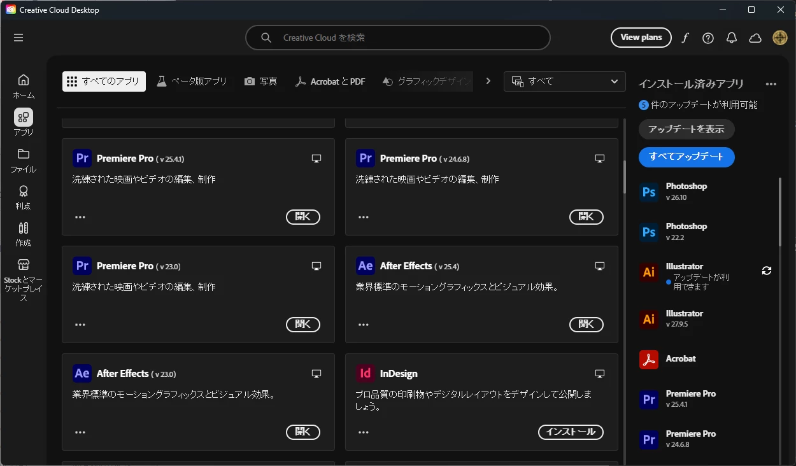Click Illustrator update refresh icon

point(767,271)
